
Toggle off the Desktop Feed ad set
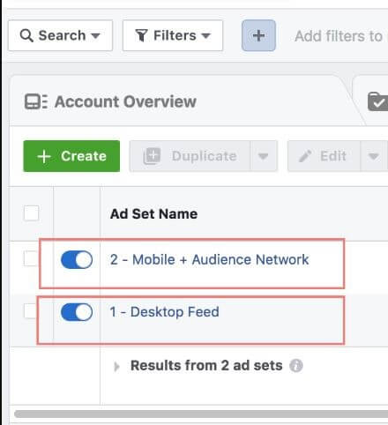point(77,312)
